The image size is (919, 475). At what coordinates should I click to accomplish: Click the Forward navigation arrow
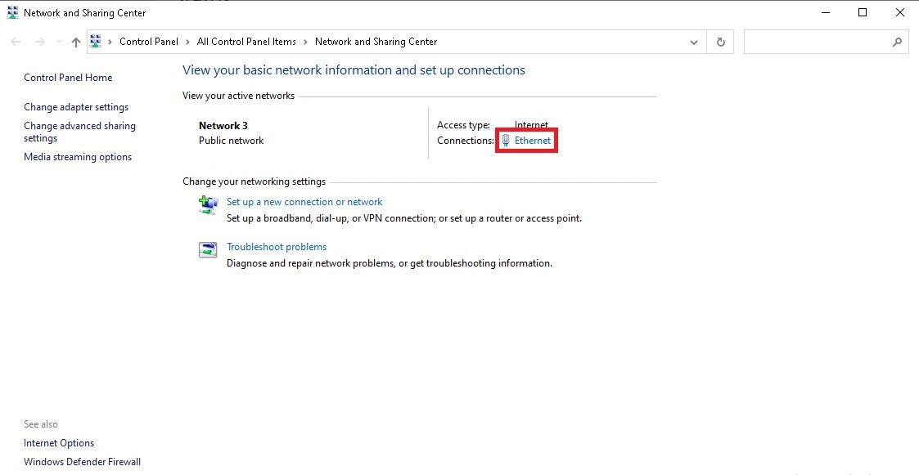tap(40, 42)
